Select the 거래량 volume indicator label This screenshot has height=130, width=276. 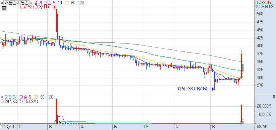point(11,97)
